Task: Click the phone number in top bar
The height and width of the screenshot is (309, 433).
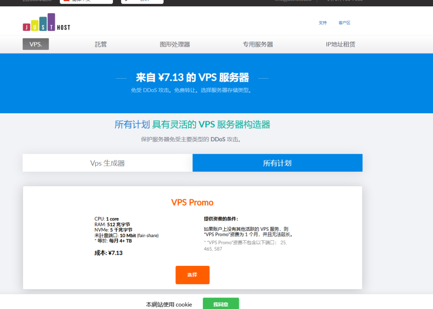Action: (344, 1)
